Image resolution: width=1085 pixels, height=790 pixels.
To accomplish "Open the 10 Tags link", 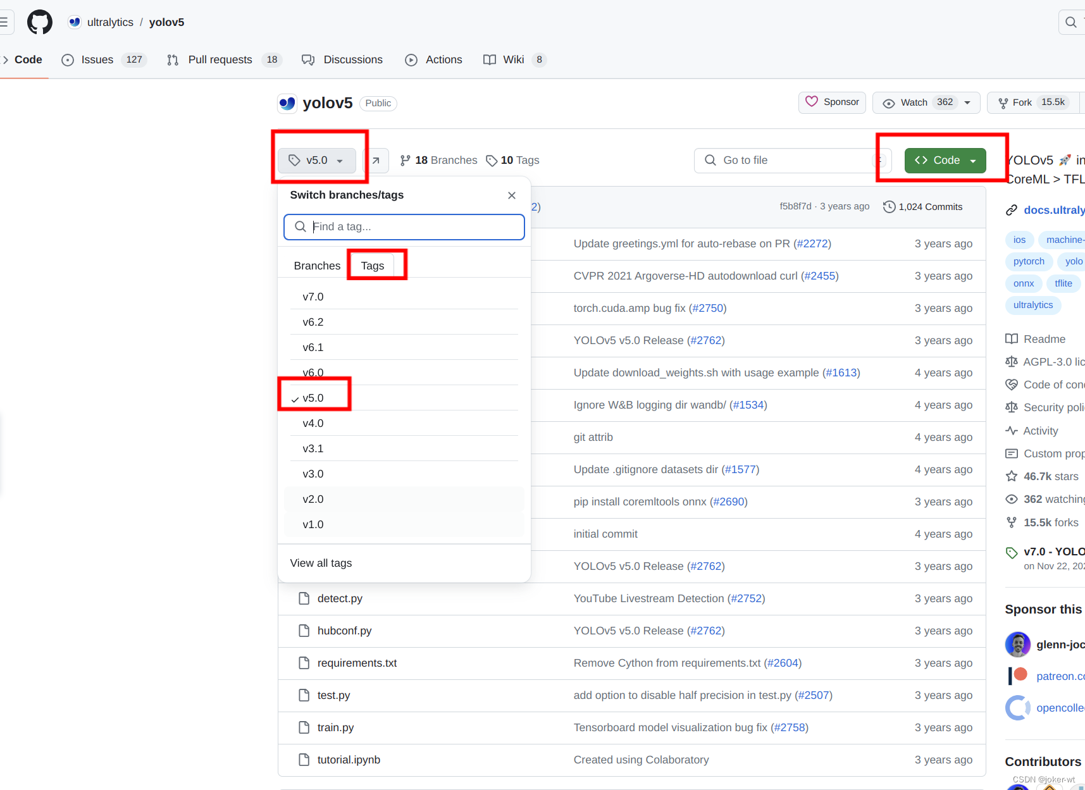I will pyautogui.click(x=512, y=161).
